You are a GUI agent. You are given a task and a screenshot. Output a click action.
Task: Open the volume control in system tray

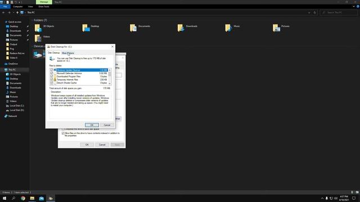(x=336, y=198)
